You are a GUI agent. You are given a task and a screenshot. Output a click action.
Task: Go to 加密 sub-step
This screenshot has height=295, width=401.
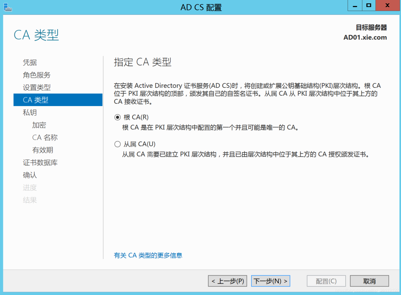tap(39, 125)
